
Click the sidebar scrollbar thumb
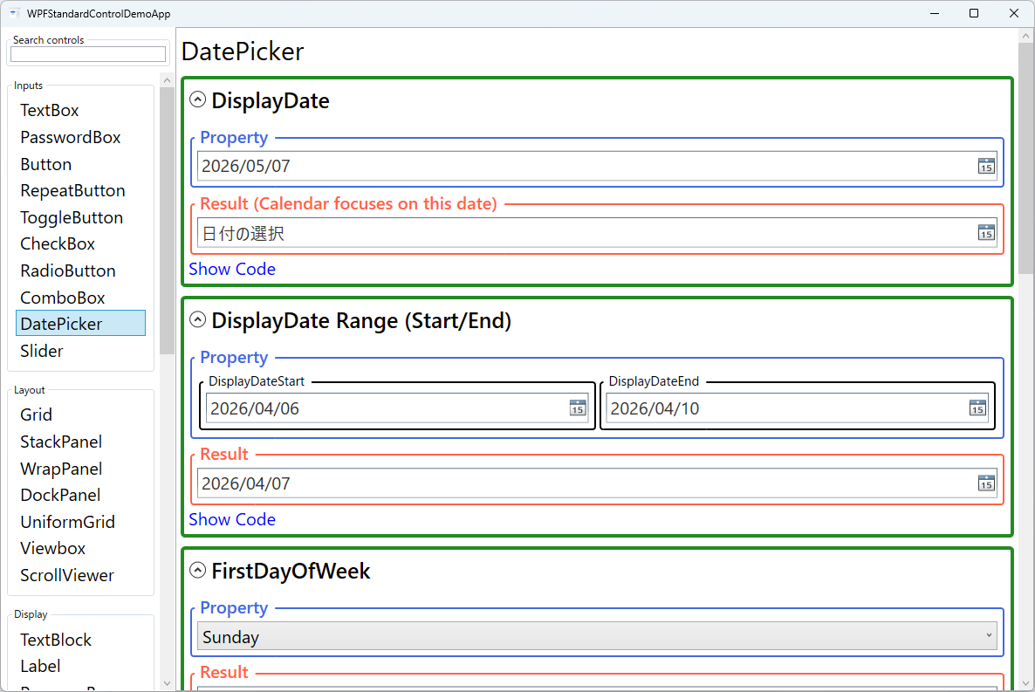tap(167, 221)
